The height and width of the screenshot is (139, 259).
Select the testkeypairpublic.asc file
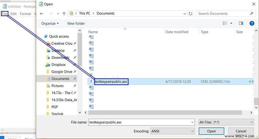coord(111,82)
